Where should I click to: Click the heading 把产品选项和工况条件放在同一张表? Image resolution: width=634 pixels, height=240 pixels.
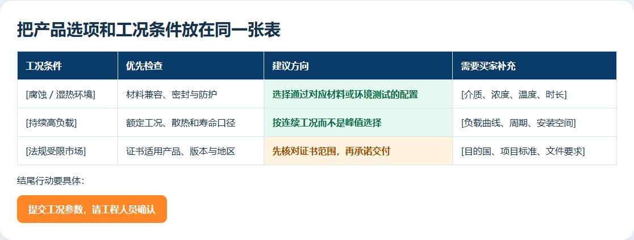point(149,30)
